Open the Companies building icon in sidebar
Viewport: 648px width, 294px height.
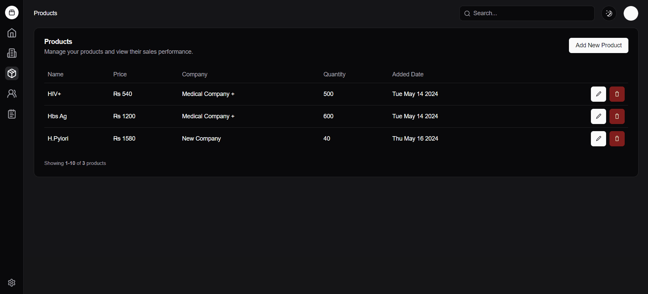(12, 53)
